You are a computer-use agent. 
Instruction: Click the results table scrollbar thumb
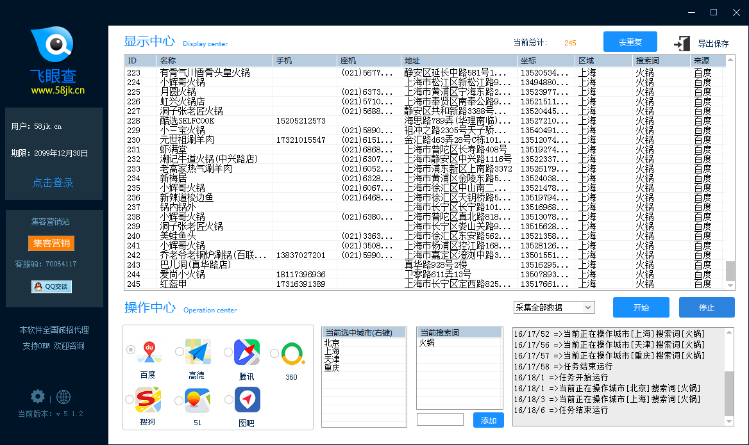coord(730,271)
